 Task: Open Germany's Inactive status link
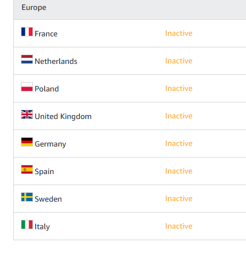tap(179, 143)
